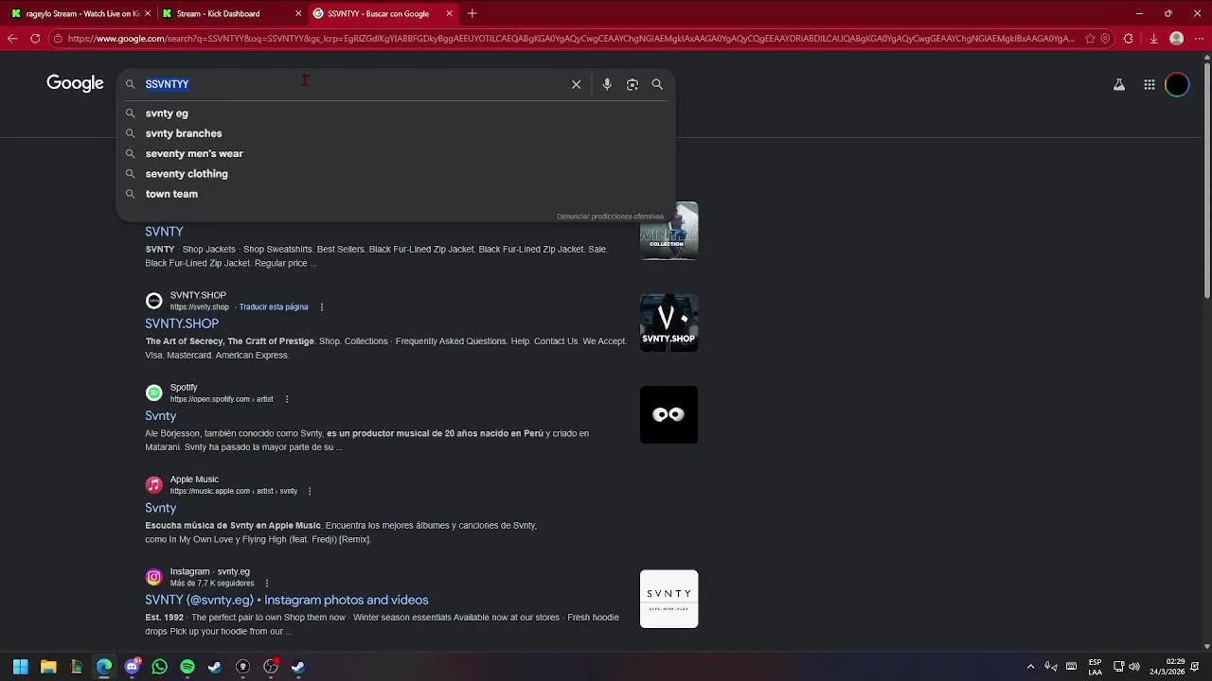1212x681 pixels.
Task: Open the browser downloads icon
Action: (x=1153, y=39)
